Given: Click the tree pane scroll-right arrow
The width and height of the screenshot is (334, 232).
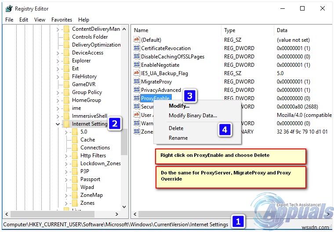Looking at the screenshot, I should point(117,214).
